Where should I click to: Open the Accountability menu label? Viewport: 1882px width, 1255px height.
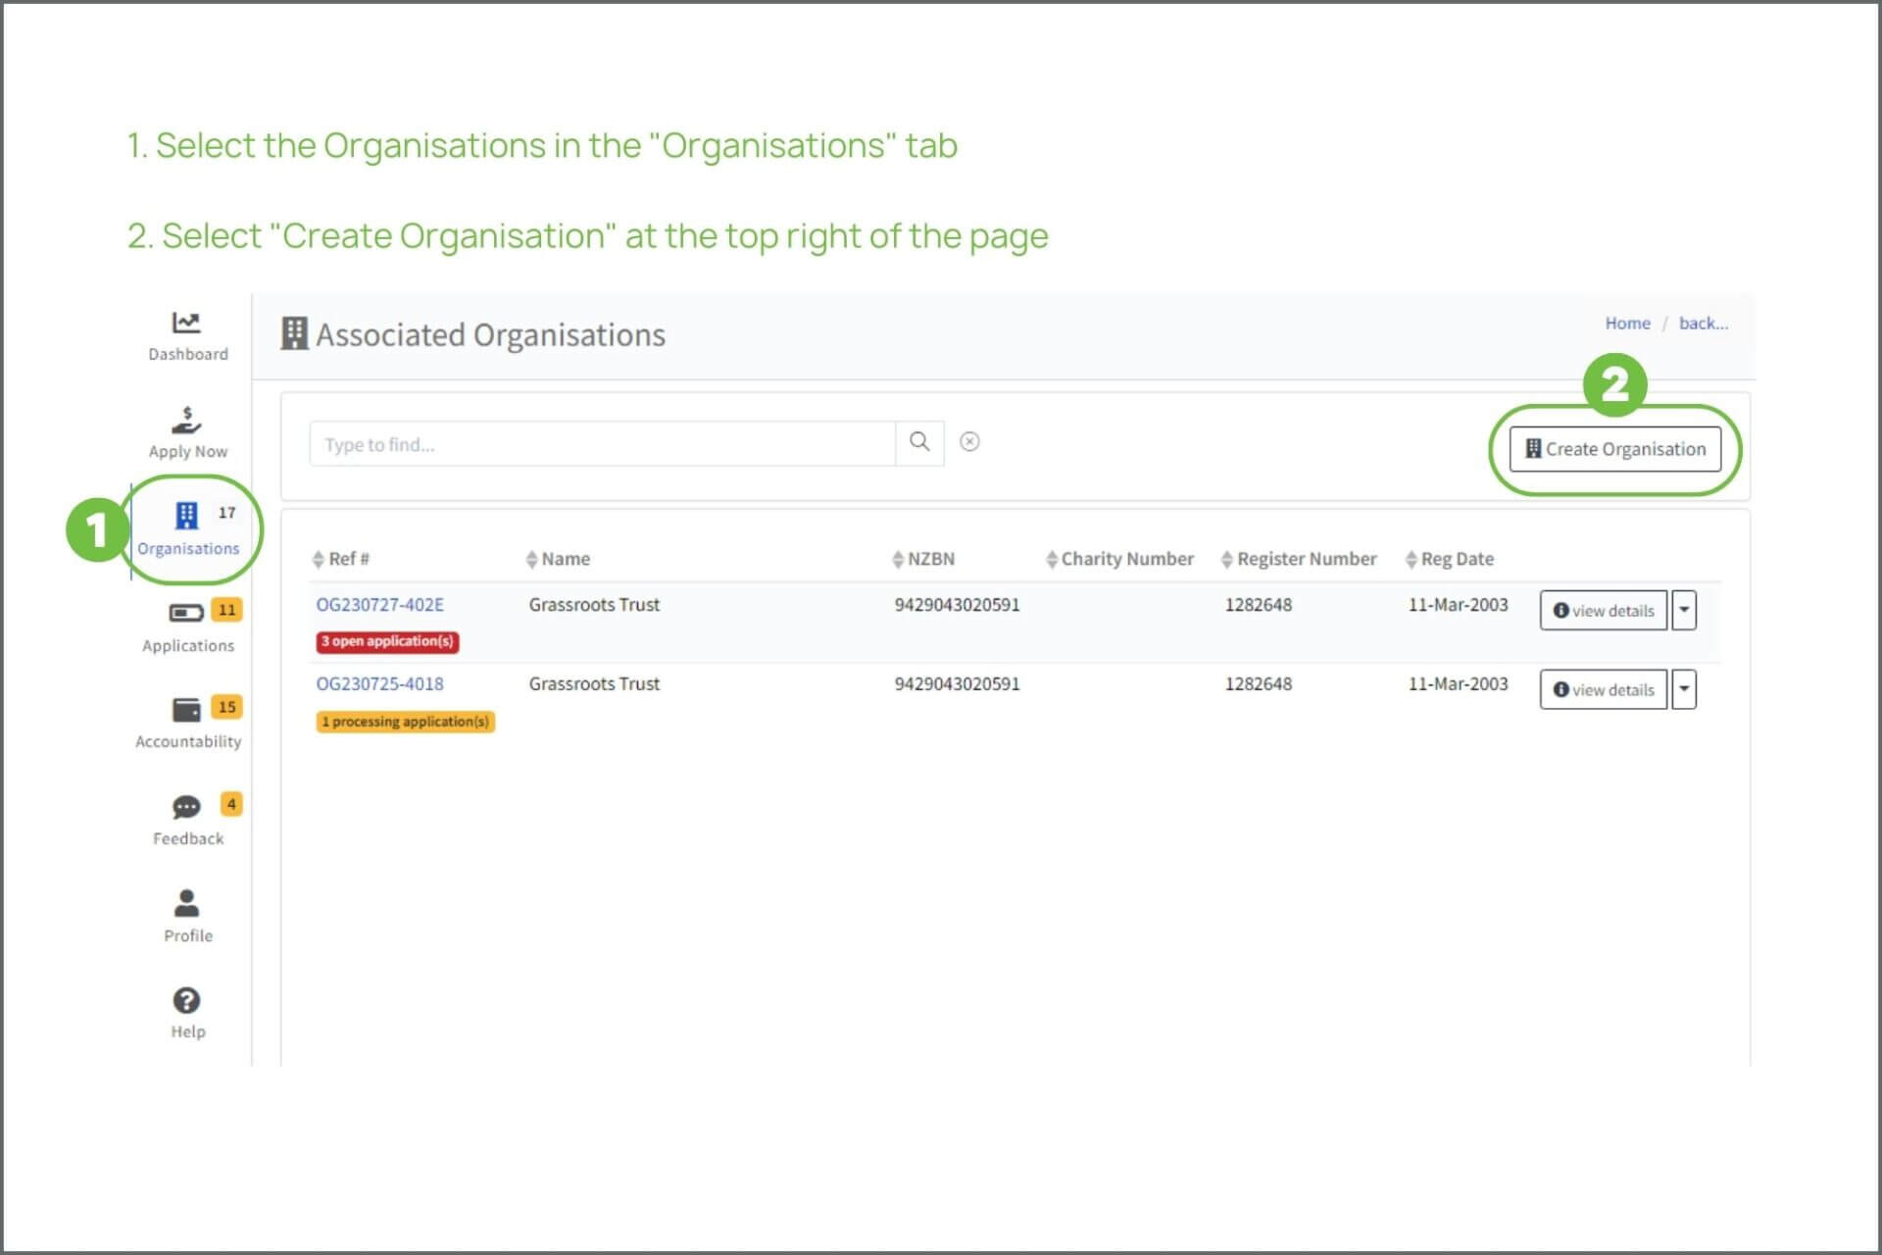188,741
